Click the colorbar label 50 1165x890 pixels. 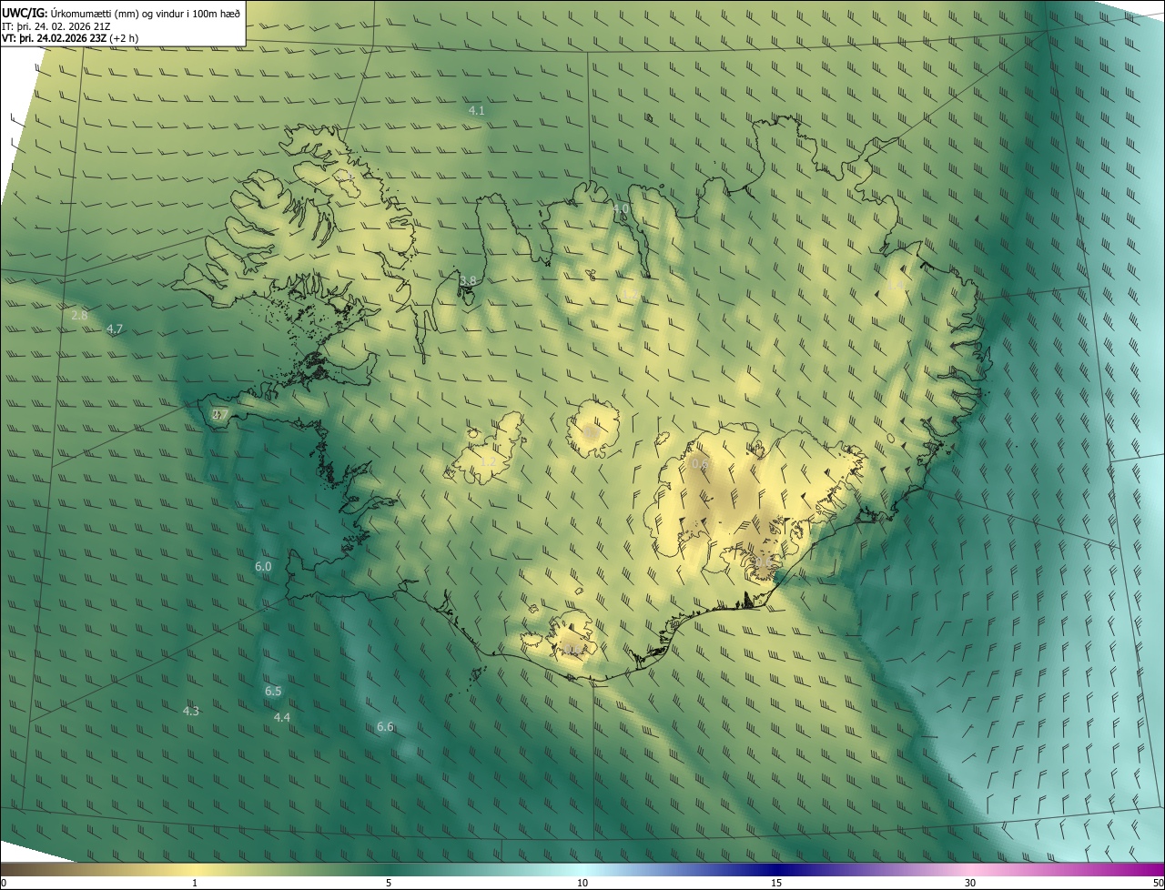pos(1158,883)
